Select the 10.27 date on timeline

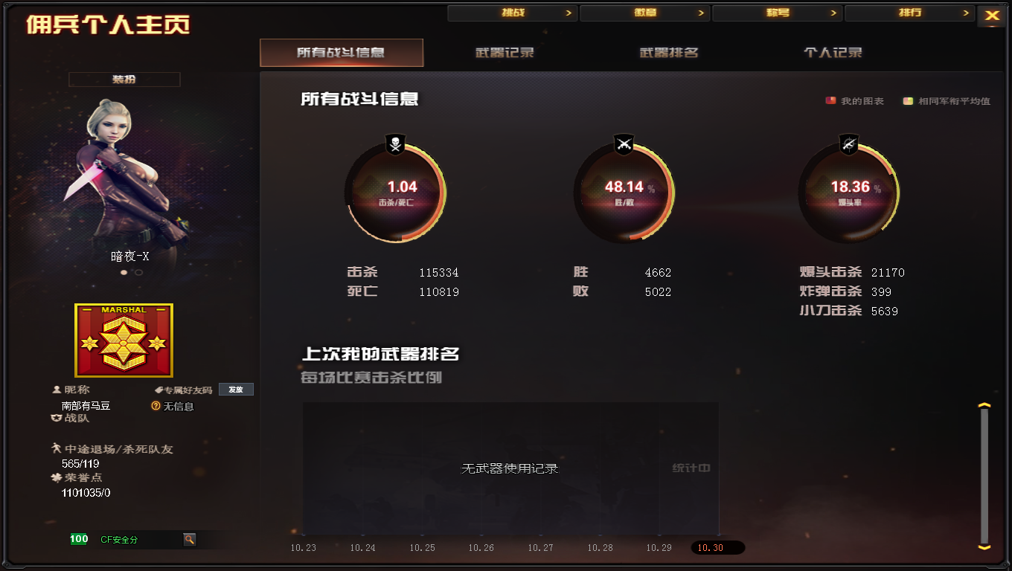point(540,548)
